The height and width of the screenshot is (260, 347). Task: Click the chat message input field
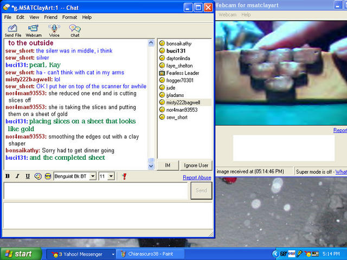point(95,191)
